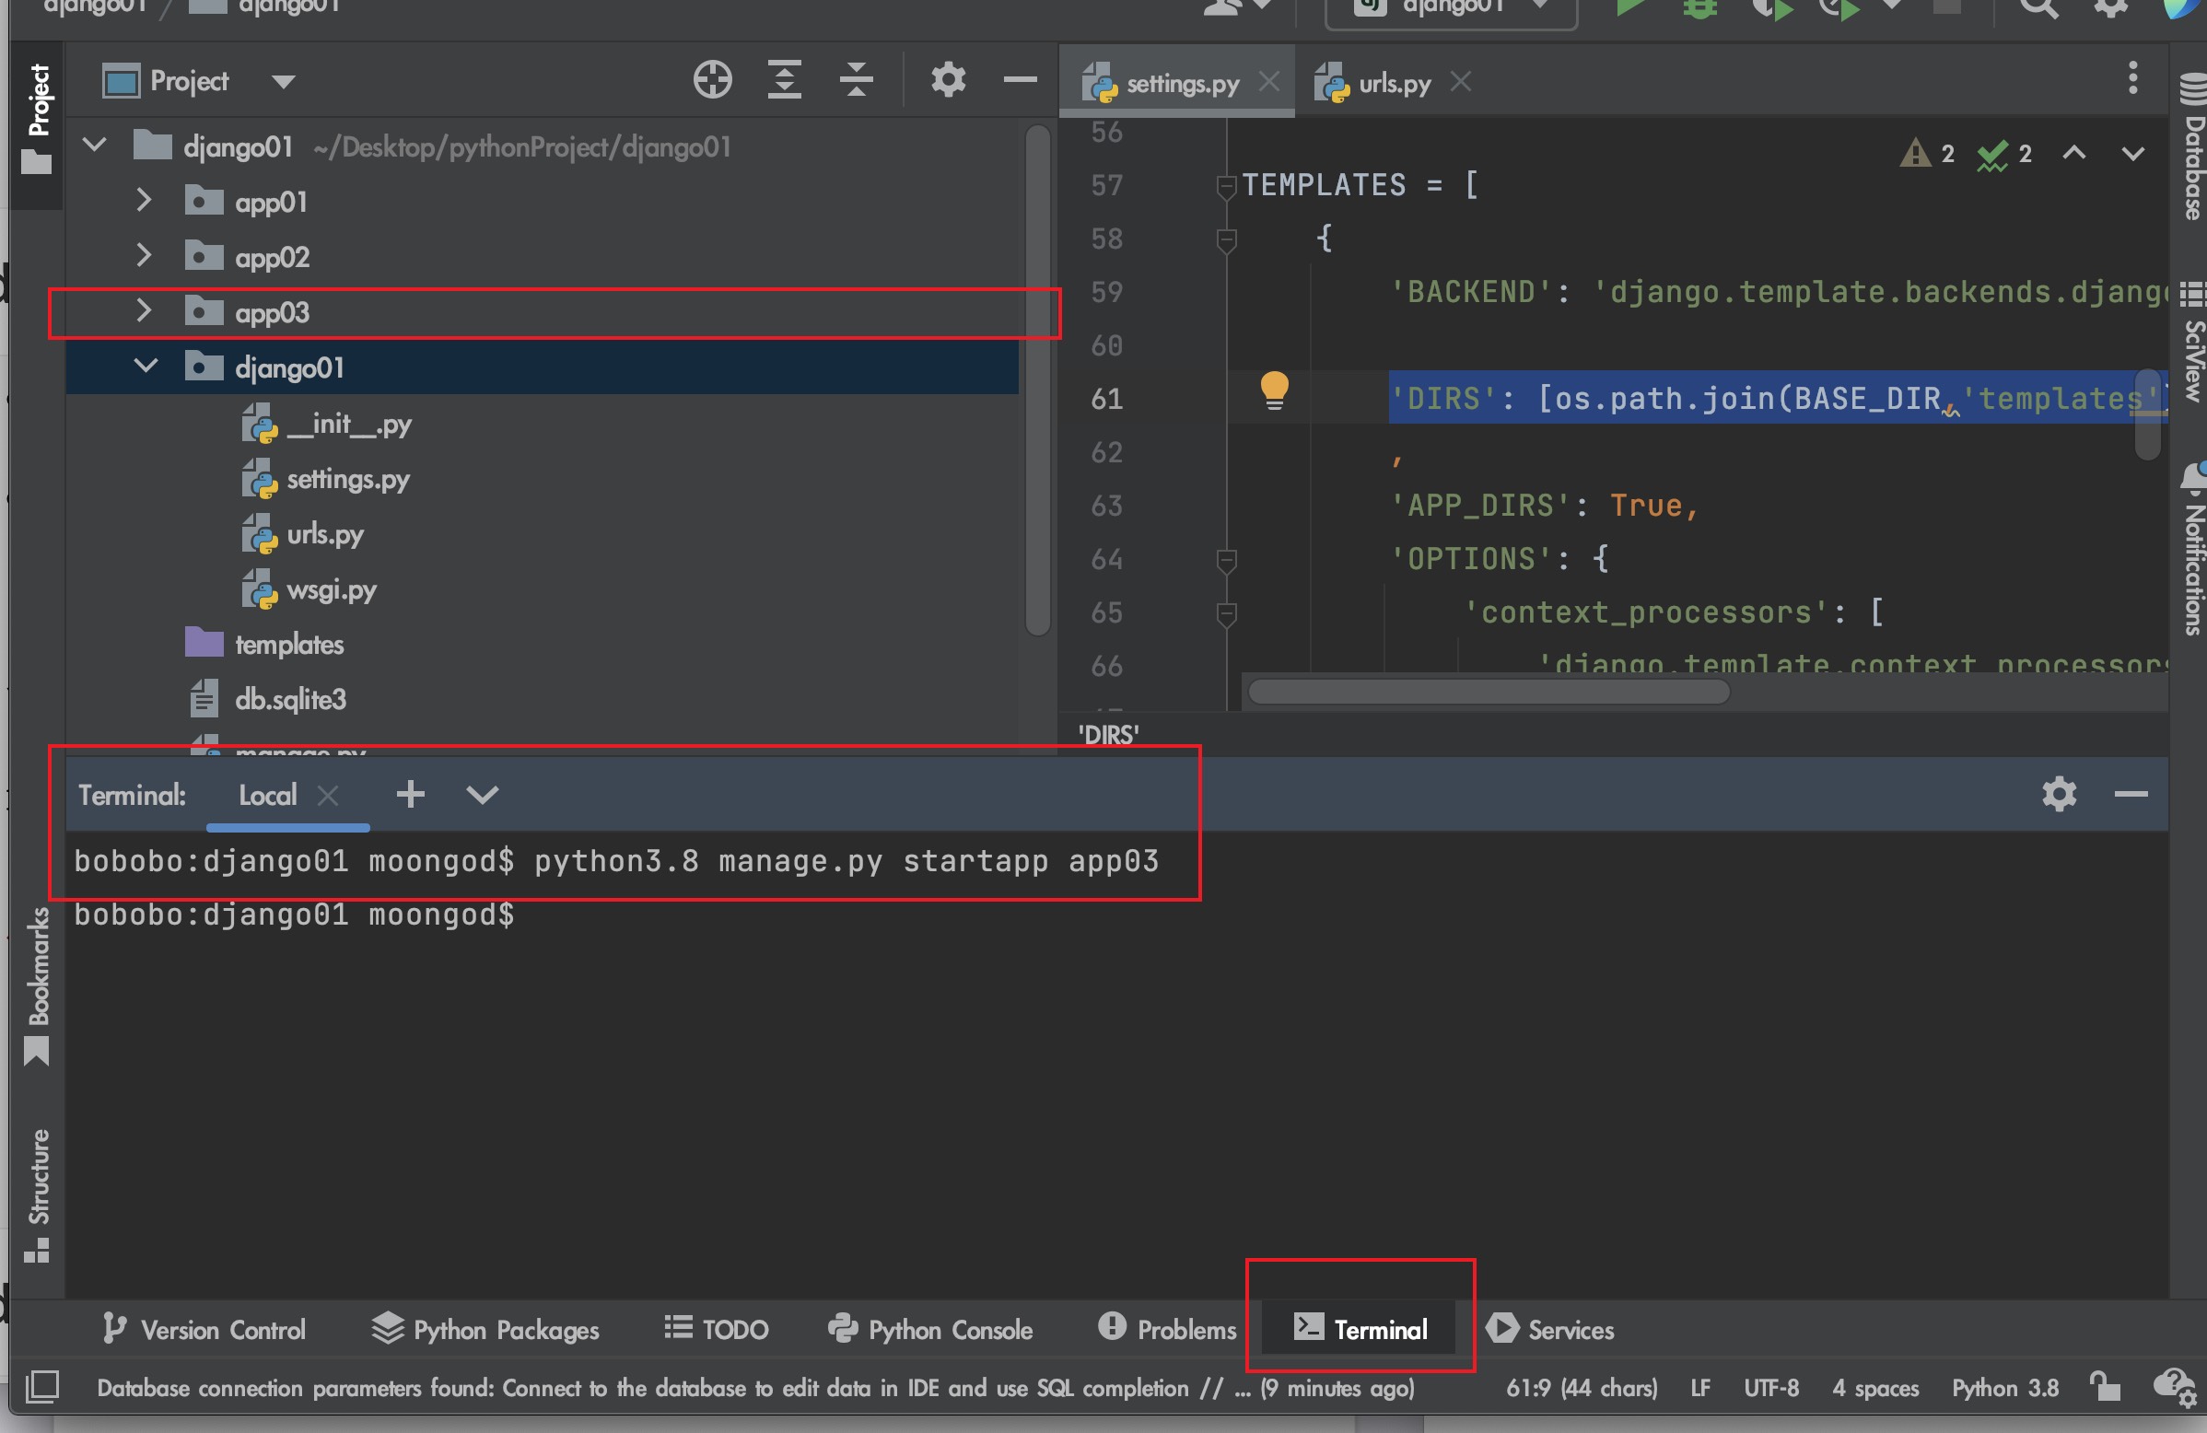This screenshot has width=2207, height=1433.
Task: Collapse the inner django01 package folder
Action: coord(146,367)
